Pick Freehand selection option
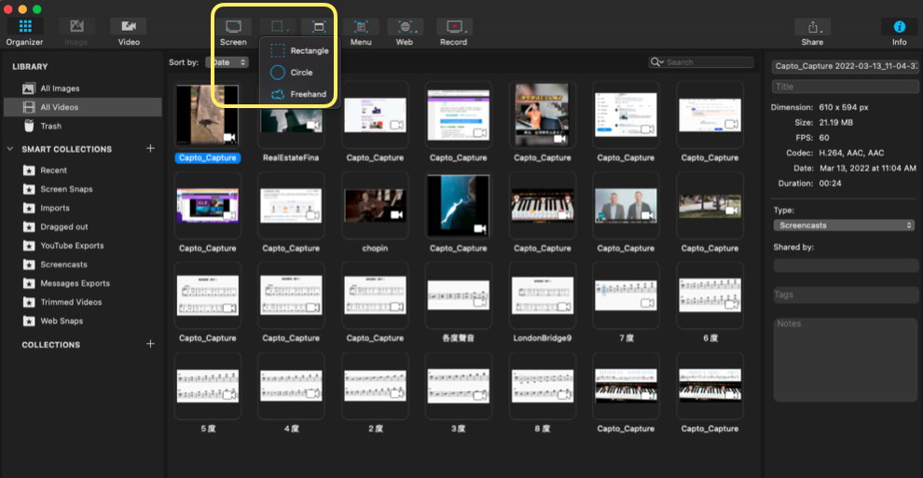This screenshot has width=923, height=478. pos(299,94)
